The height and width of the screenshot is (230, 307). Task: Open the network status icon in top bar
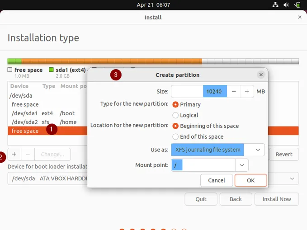click(x=275, y=5)
